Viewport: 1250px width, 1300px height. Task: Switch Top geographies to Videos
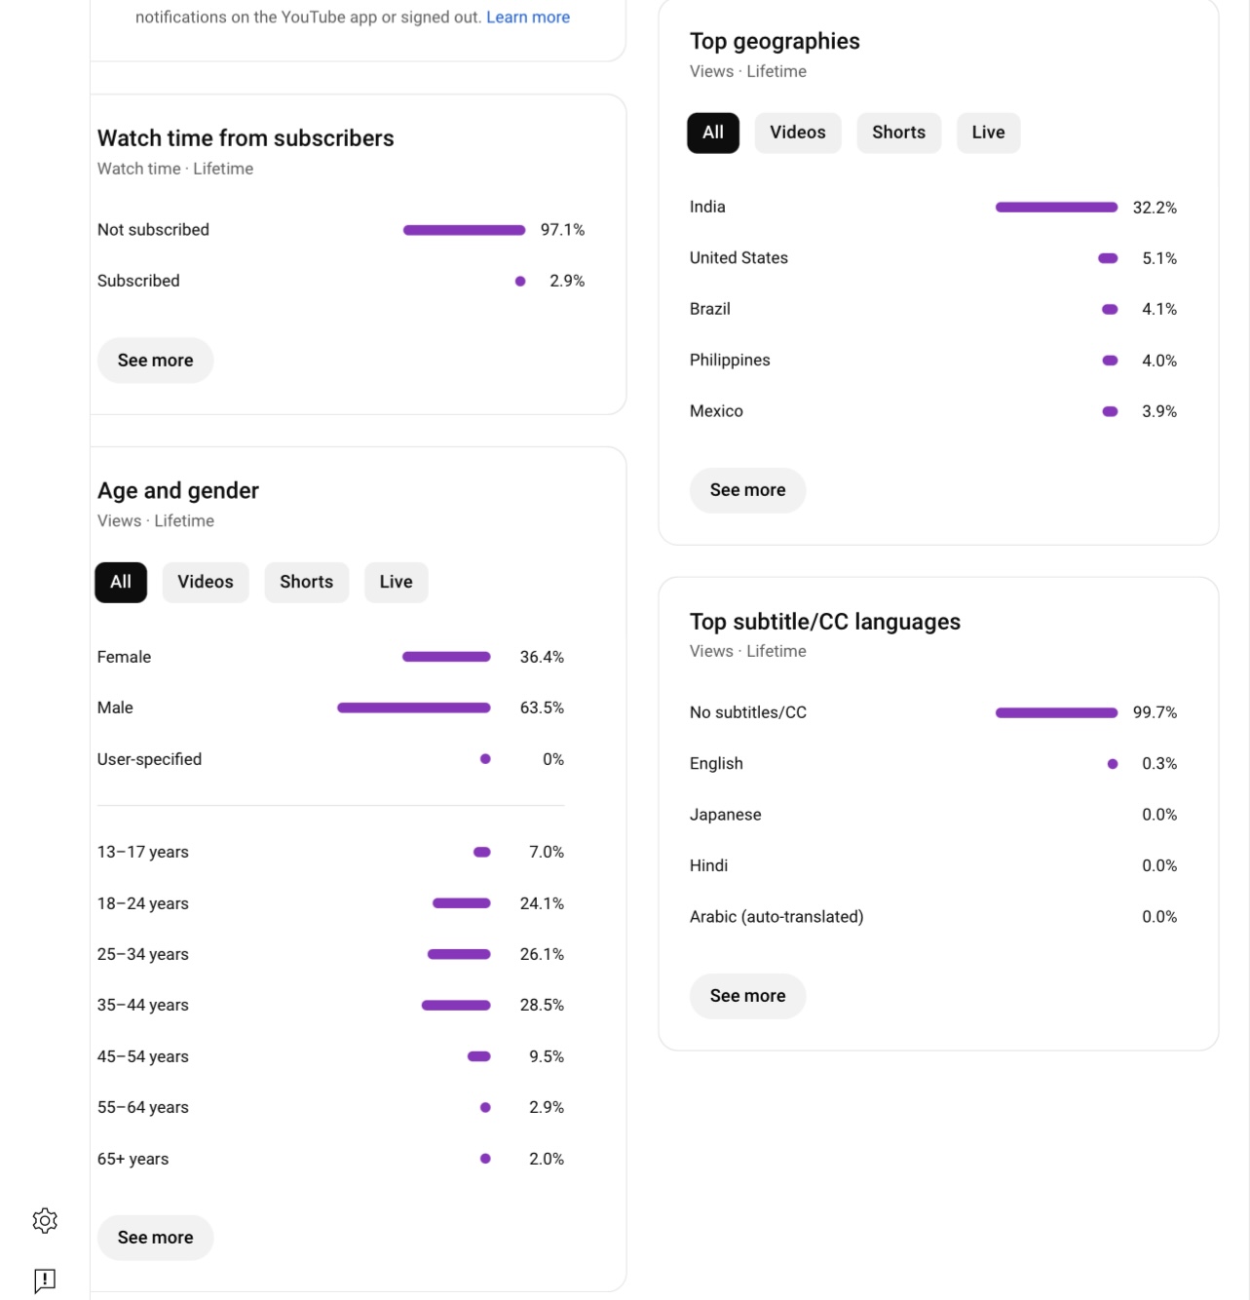(x=797, y=133)
